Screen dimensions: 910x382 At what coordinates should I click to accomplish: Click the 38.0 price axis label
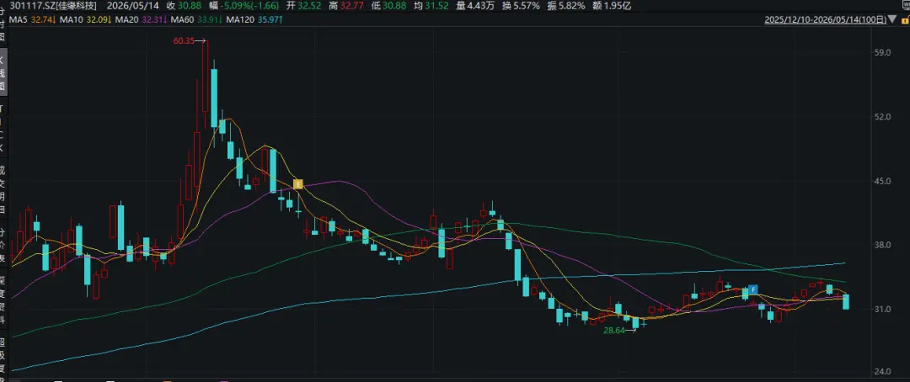(883, 245)
